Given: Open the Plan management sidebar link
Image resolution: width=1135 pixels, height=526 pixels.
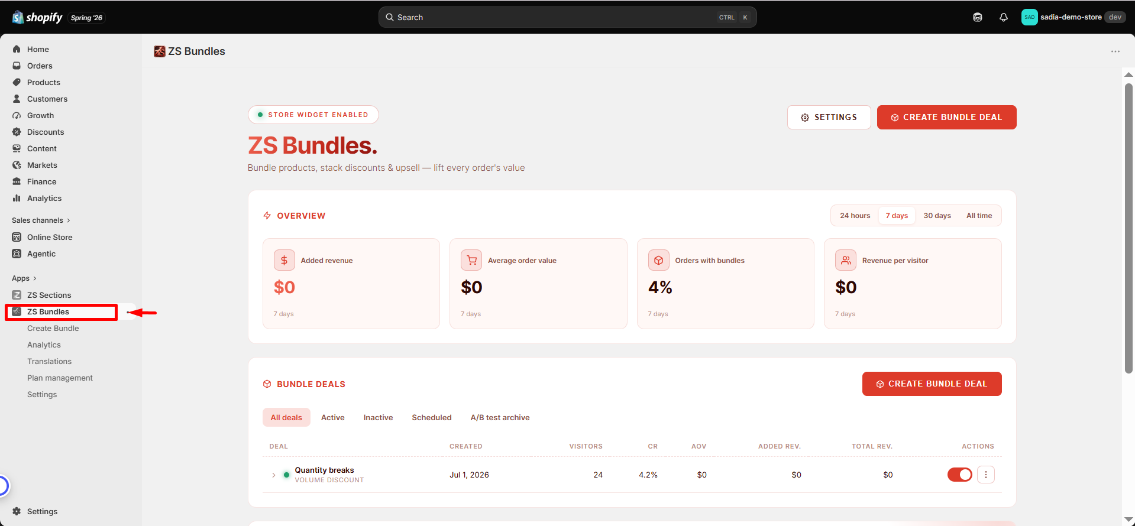Looking at the screenshot, I should [x=60, y=378].
